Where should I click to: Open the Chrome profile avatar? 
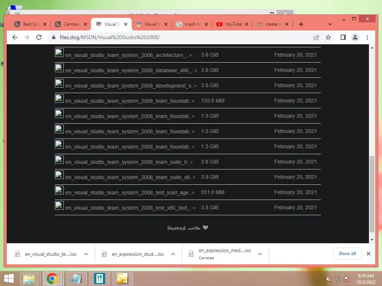[x=355, y=37]
